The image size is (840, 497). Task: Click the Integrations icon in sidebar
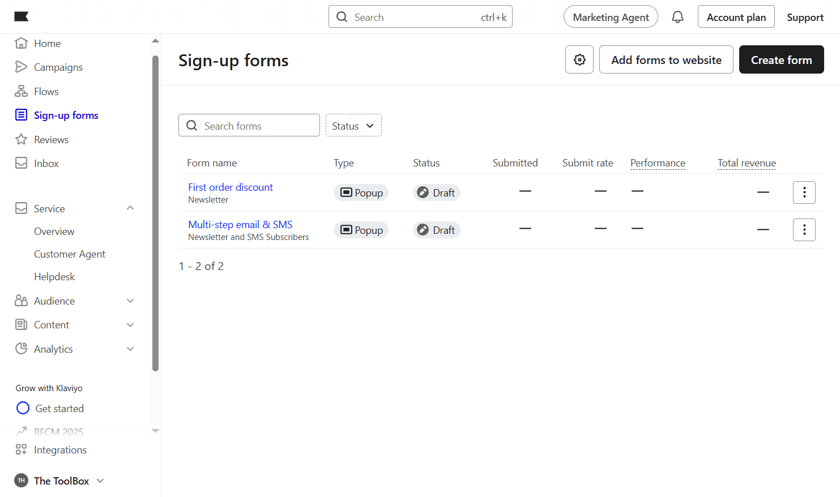[21, 449]
